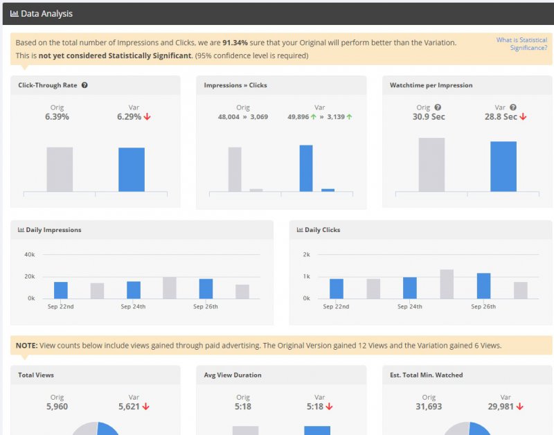Click the Daily Impressions chart icon
The image size is (554, 435).
pos(21,230)
